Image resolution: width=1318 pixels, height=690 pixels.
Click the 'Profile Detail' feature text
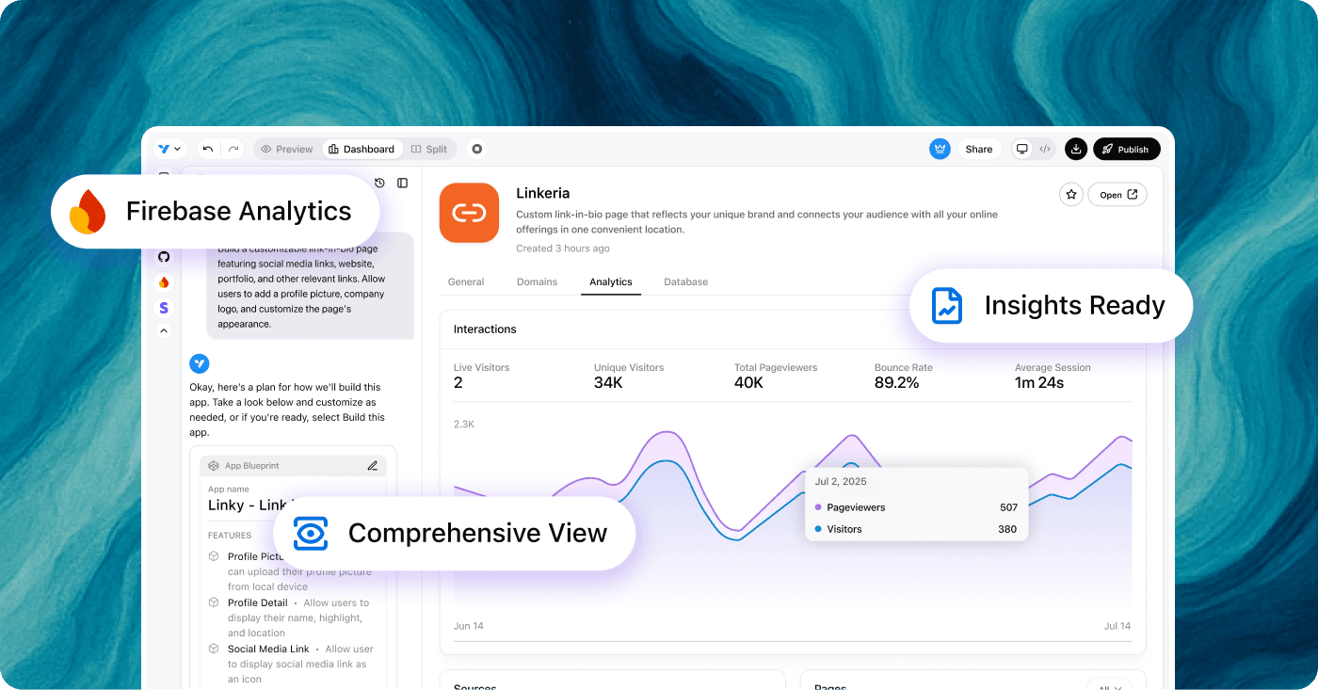pos(258,602)
